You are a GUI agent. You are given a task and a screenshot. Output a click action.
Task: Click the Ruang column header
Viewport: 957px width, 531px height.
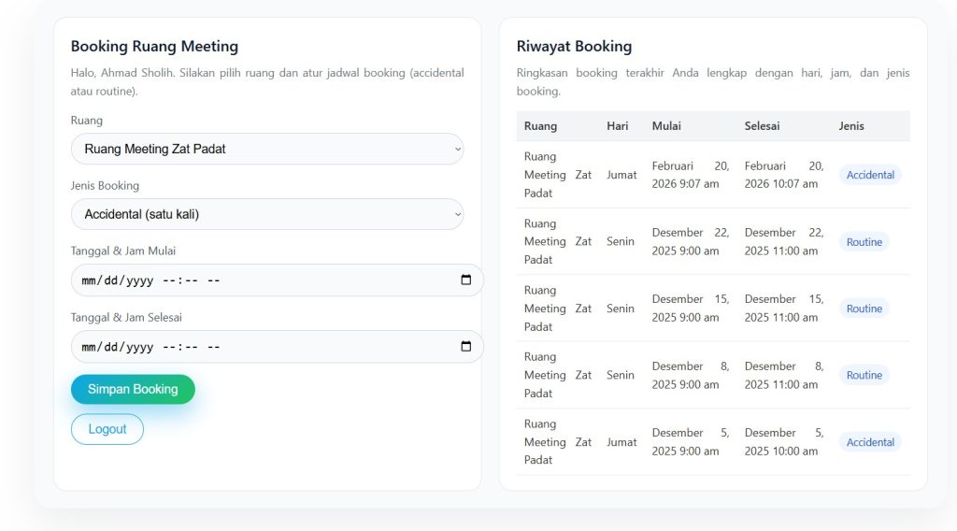coord(540,126)
